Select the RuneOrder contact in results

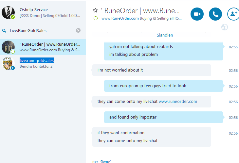[43, 47]
